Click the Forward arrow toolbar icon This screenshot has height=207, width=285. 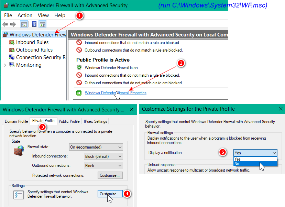click(13, 24)
